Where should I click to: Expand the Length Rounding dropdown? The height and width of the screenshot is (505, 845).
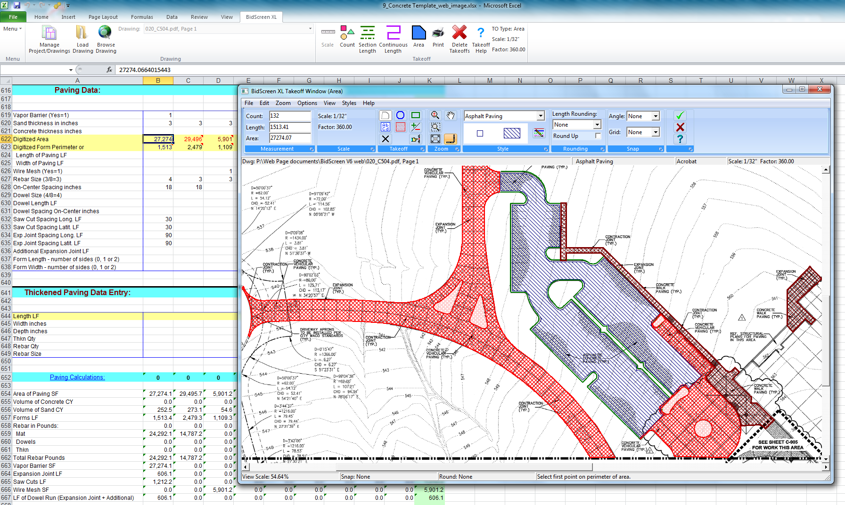(597, 125)
